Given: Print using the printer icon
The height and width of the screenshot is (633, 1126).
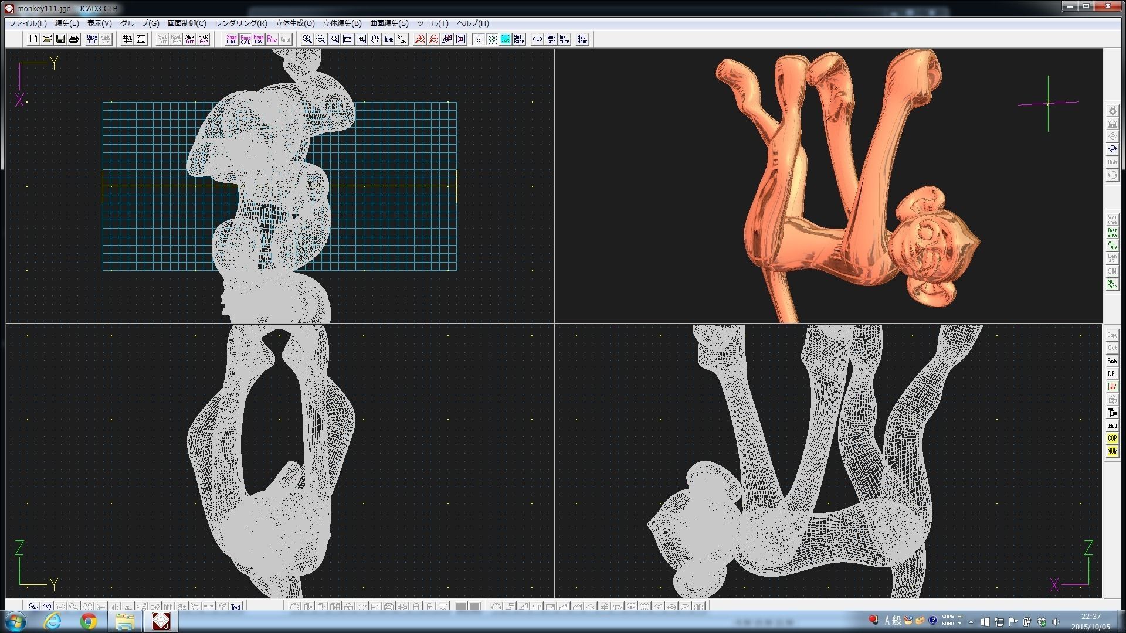Looking at the screenshot, I should [x=74, y=39].
